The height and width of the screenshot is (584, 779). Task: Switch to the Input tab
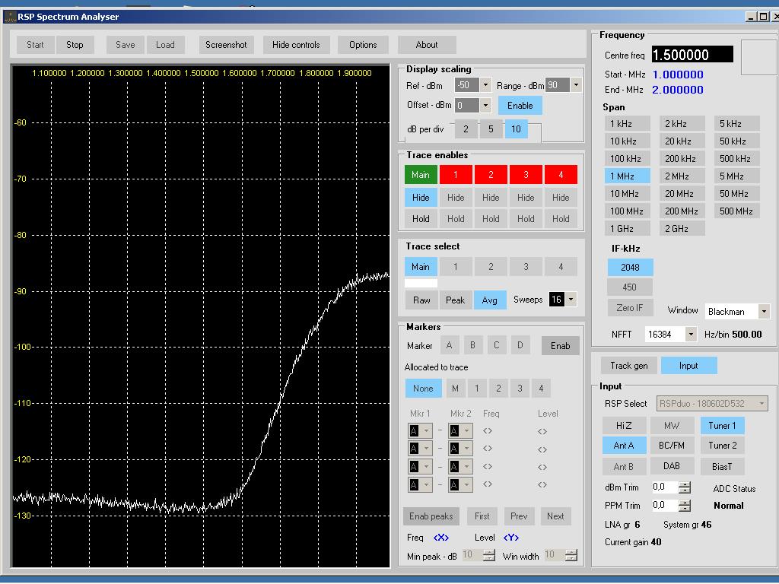(688, 366)
